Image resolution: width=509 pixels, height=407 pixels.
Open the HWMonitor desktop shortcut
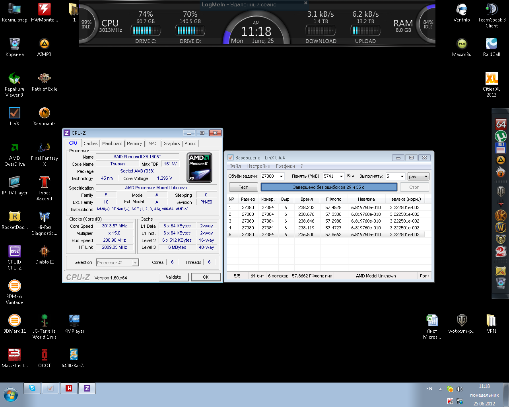tap(44, 12)
